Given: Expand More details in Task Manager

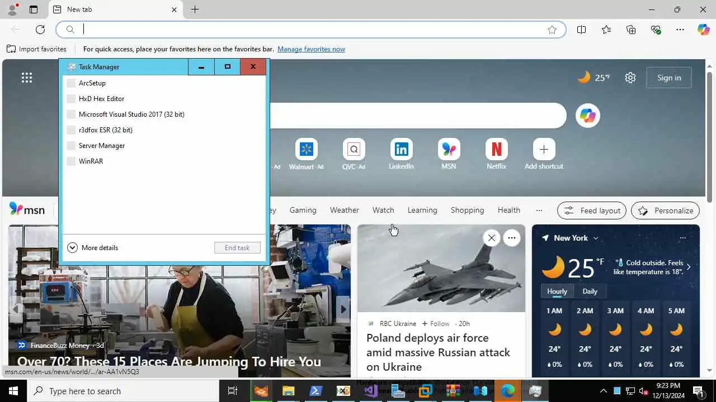Looking at the screenshot, I should tap(93, 247).
